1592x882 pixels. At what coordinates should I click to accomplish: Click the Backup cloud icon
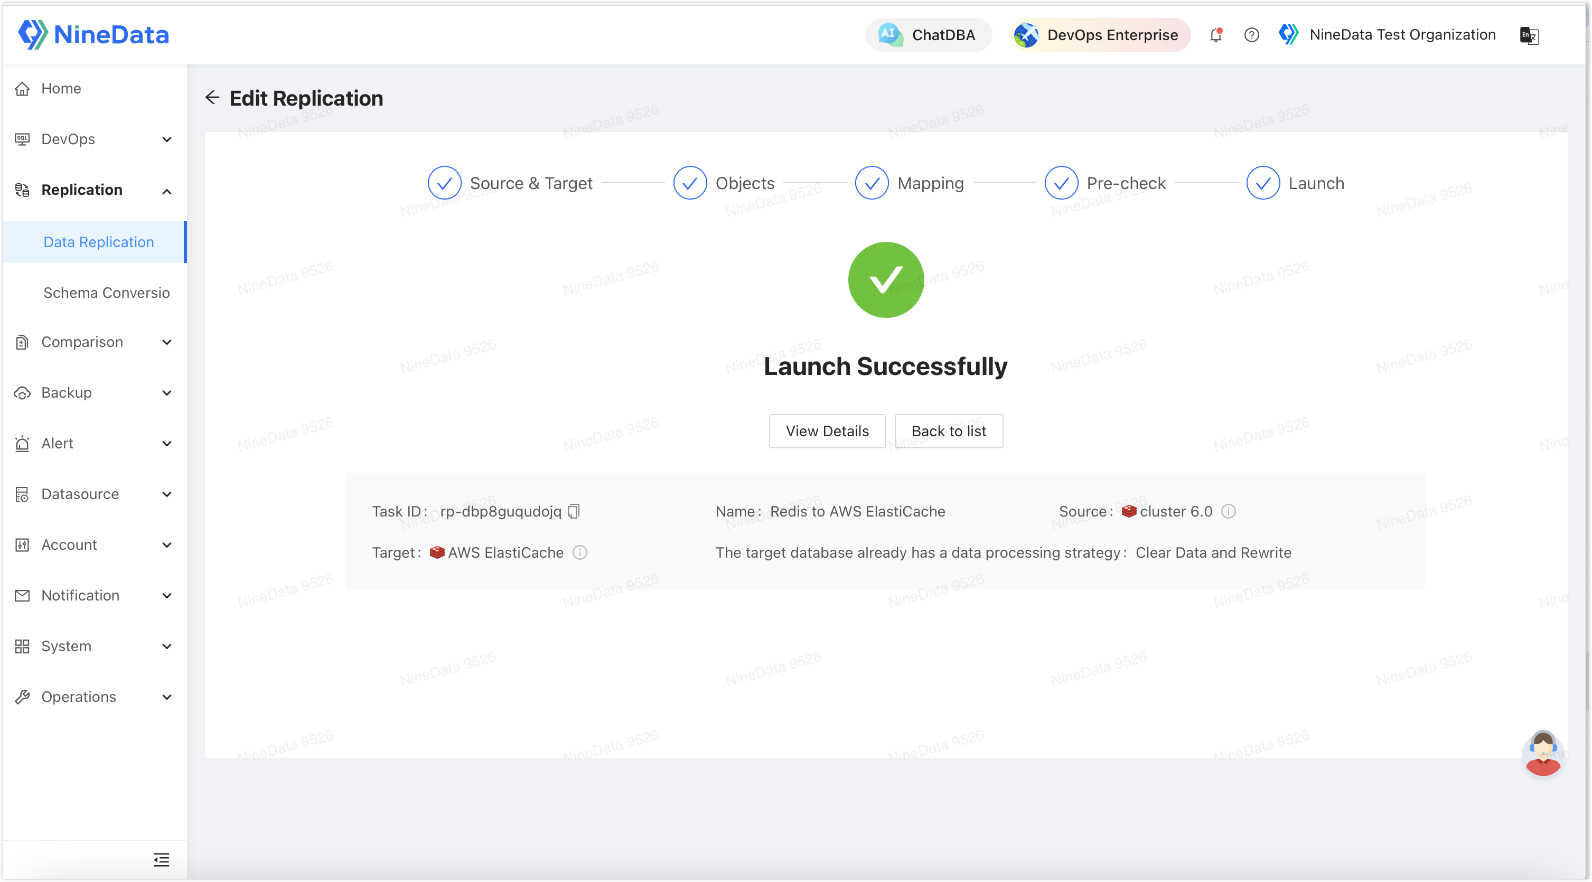[x=22, y=393]
